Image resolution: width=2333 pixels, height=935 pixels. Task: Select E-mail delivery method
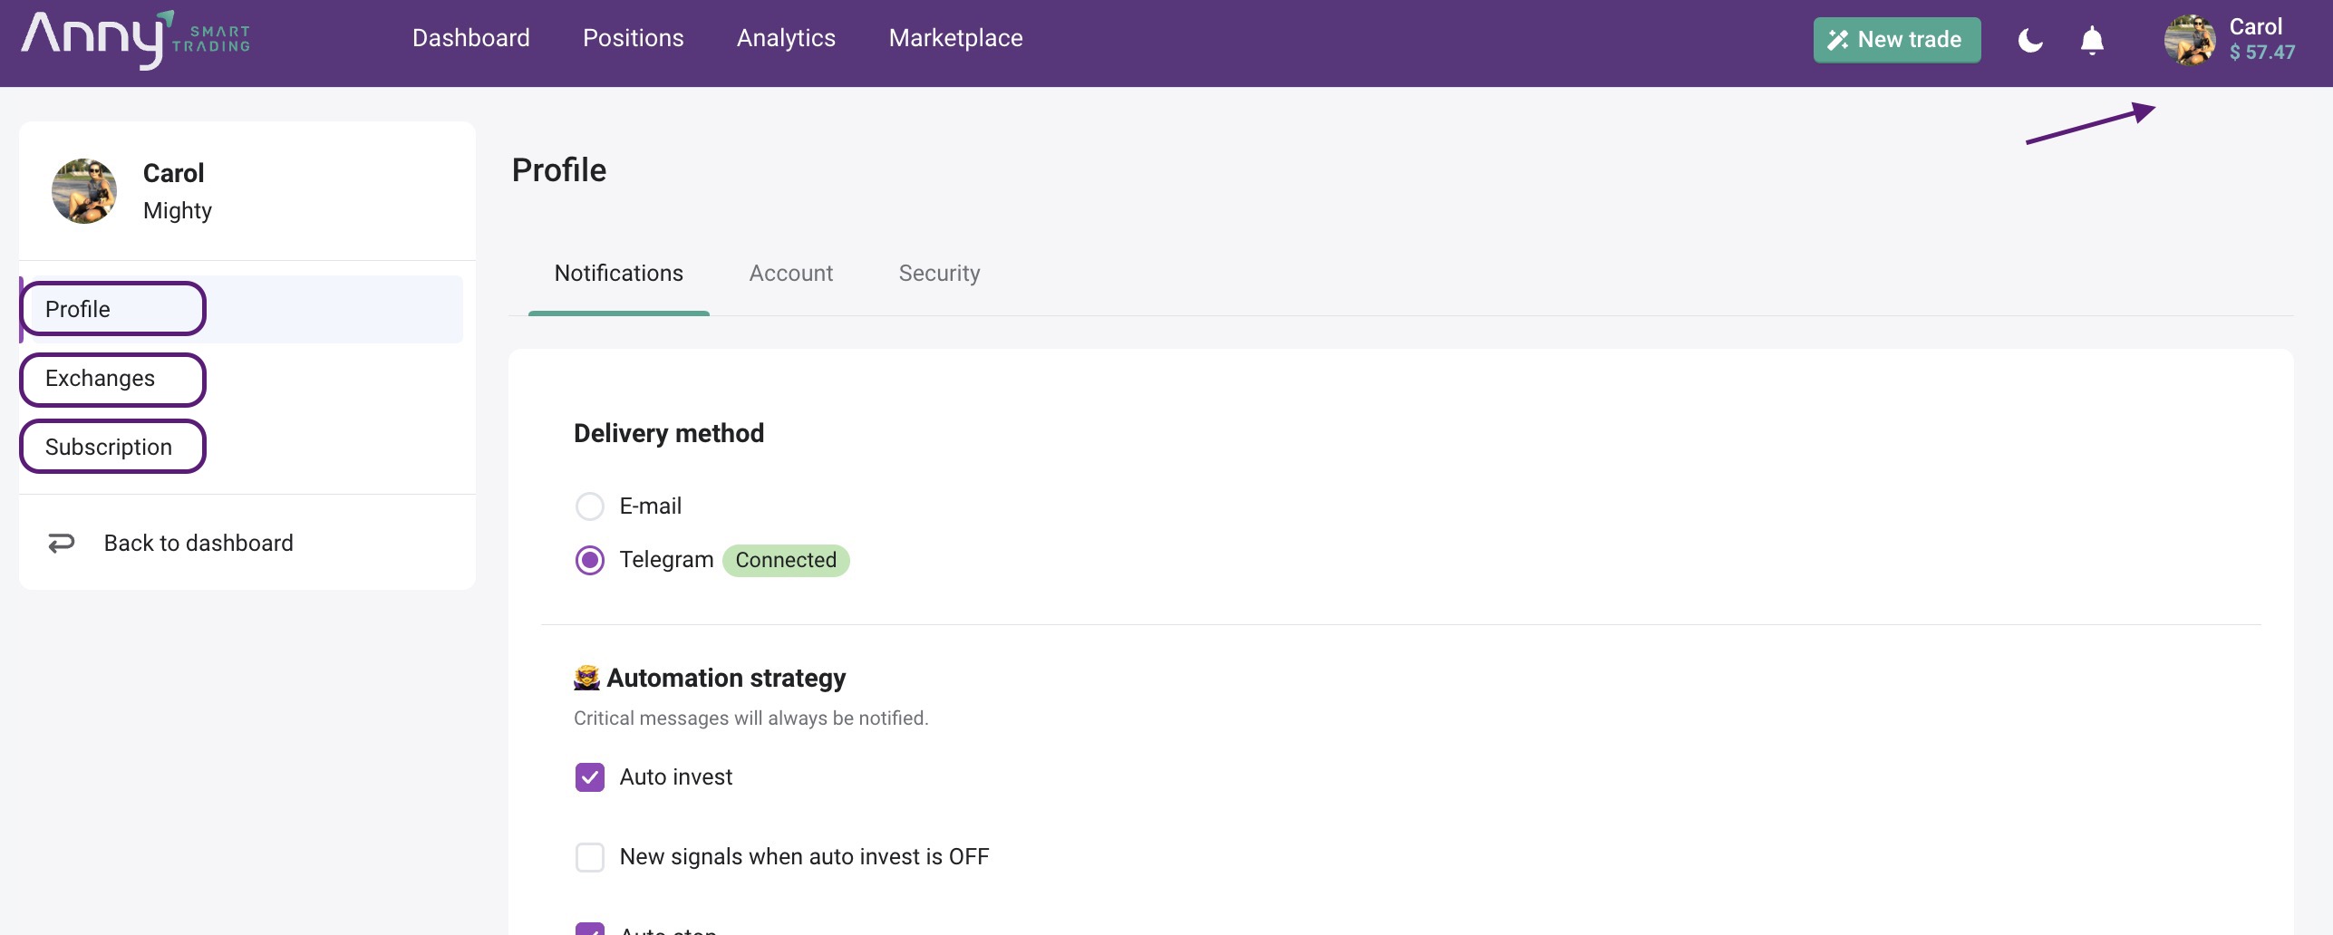tap(590, 506)
